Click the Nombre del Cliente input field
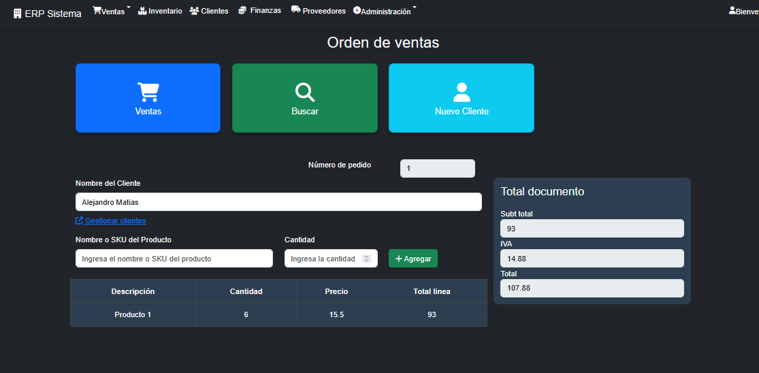The width and height of the screenshot is (759, 373). [x=278, y=202]
